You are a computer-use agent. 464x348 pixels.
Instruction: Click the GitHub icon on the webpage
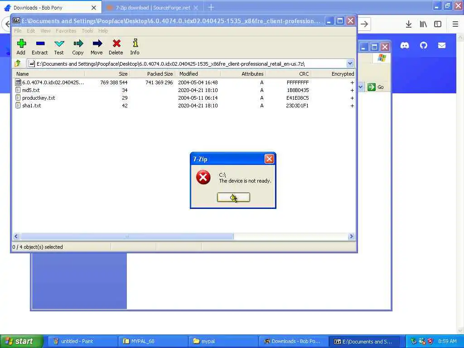[x=424, y=45]
